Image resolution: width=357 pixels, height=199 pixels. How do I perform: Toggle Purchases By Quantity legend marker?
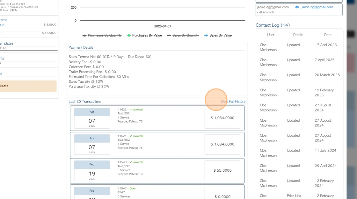(84, 35)
